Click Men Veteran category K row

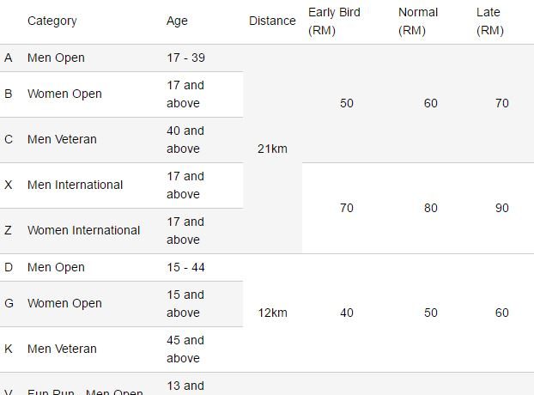(x=122, y=349)
